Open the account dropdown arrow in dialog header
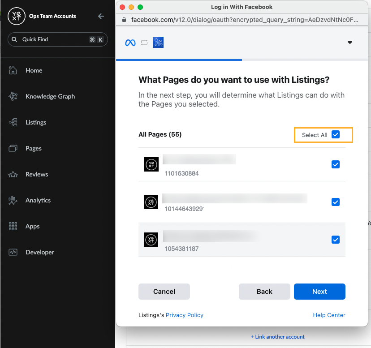 (350, 43)
